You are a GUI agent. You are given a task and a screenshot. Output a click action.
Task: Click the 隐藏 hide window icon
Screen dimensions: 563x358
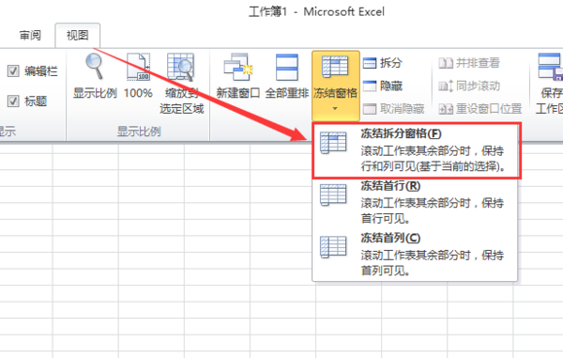point(369,86)
